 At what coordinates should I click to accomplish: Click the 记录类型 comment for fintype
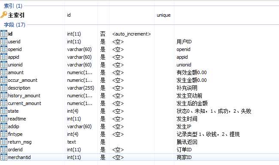[x=208, y=134]
